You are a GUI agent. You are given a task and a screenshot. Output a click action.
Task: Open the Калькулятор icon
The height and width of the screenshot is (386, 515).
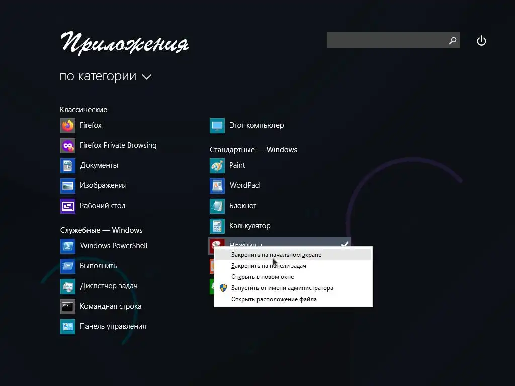click(217, 226)
